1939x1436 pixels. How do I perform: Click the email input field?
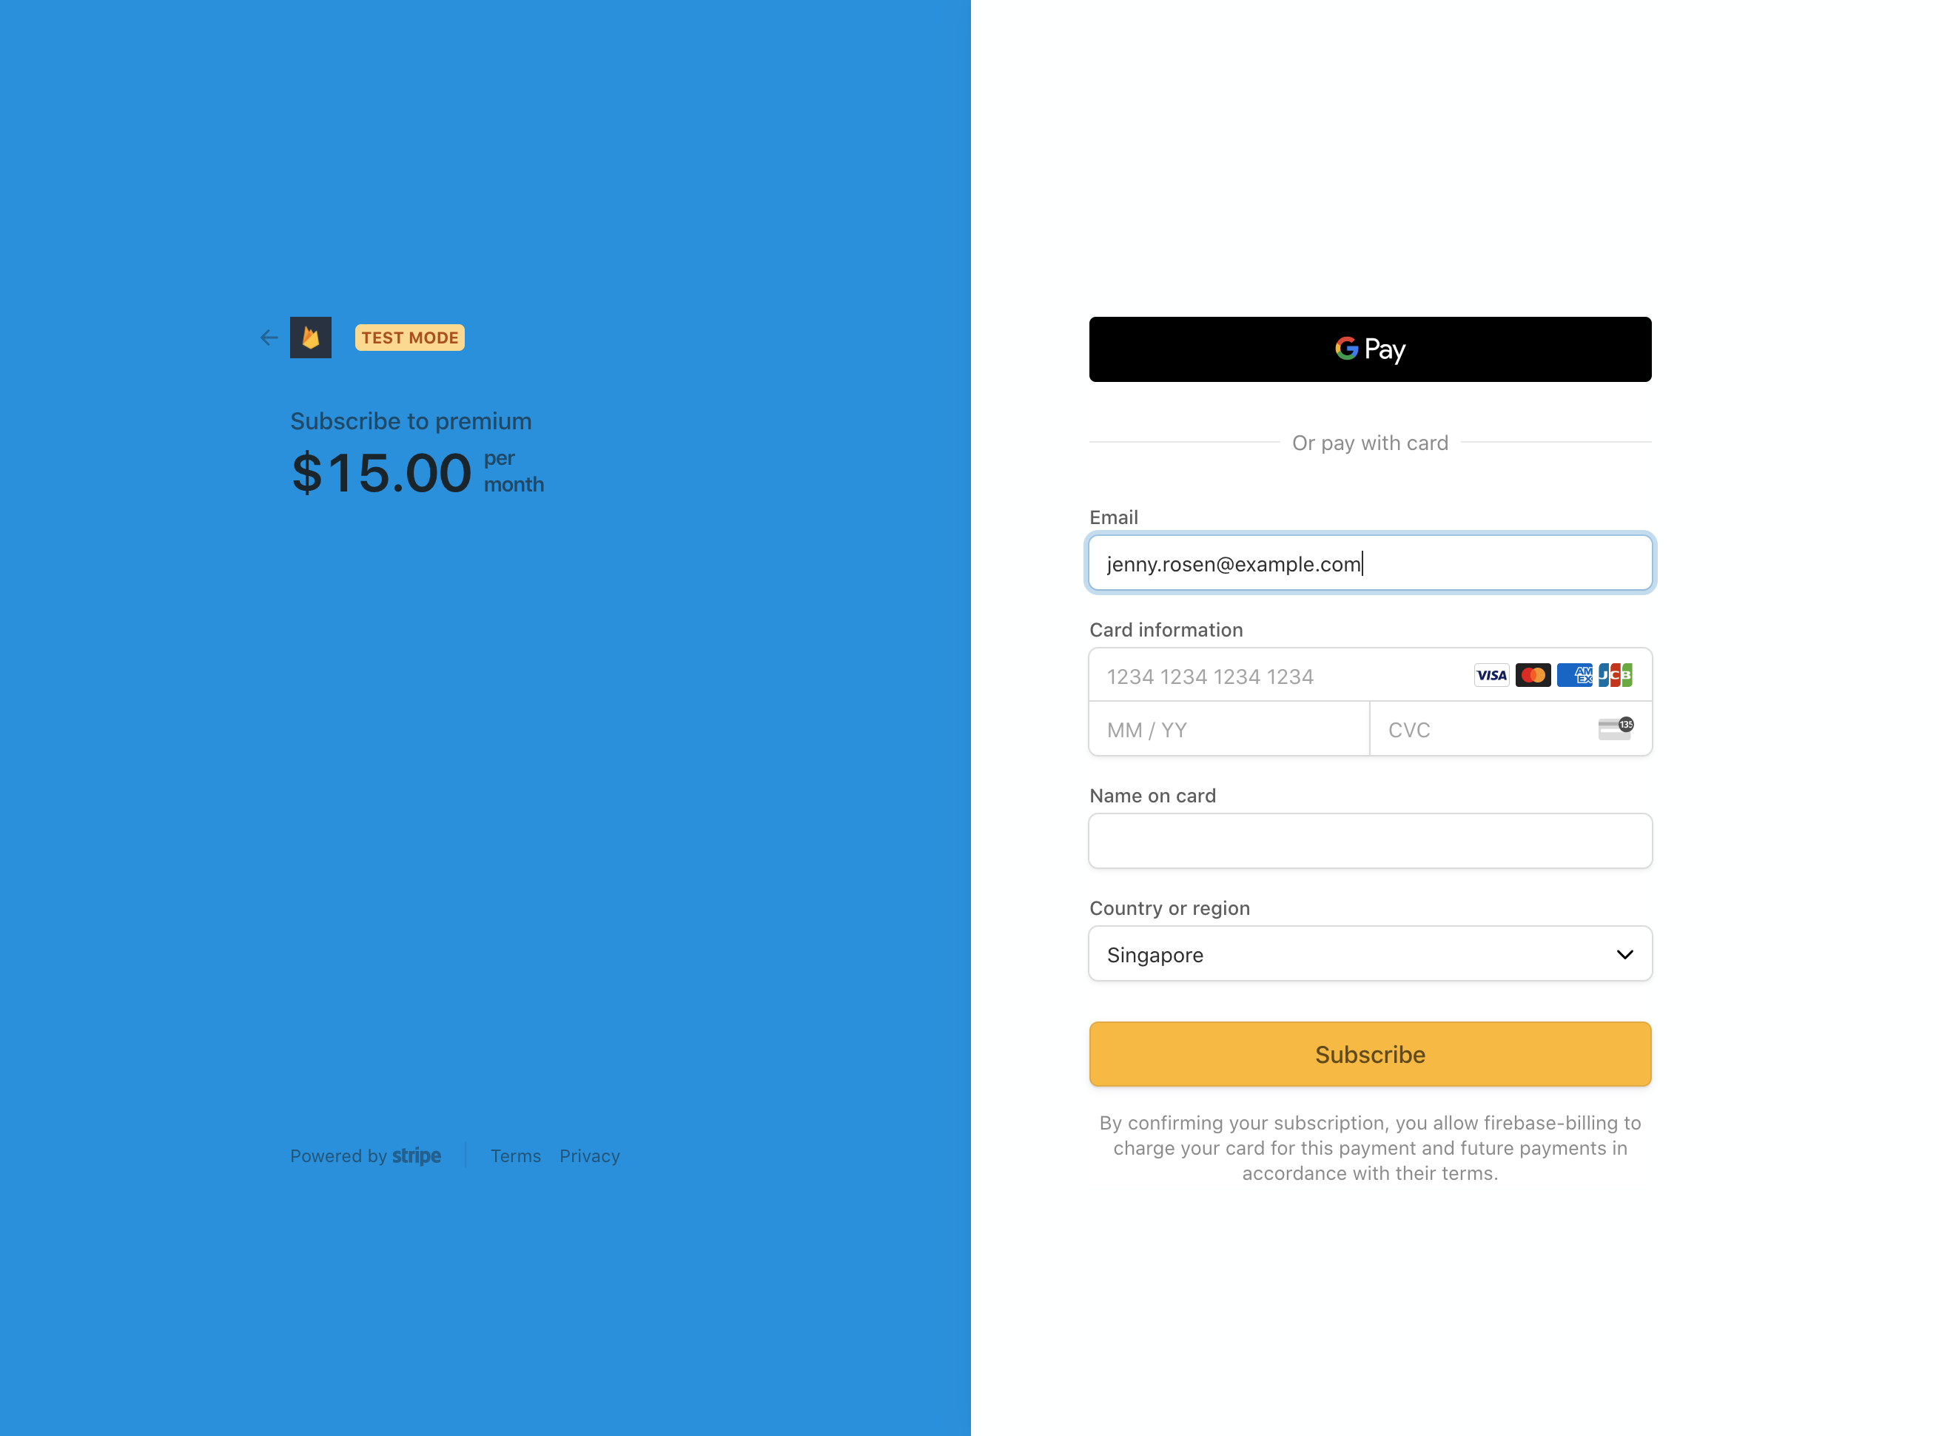pos(1371,563)
